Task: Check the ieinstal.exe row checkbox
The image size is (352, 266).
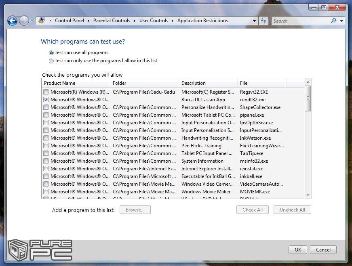Action: pos(46,168)
